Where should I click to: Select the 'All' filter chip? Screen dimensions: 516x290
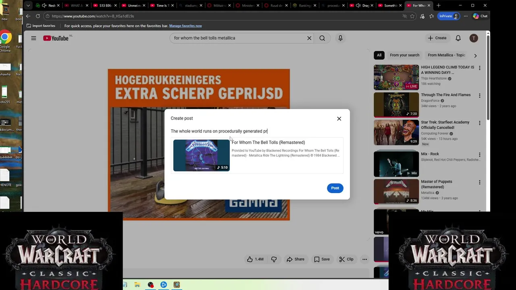[379, 55]
